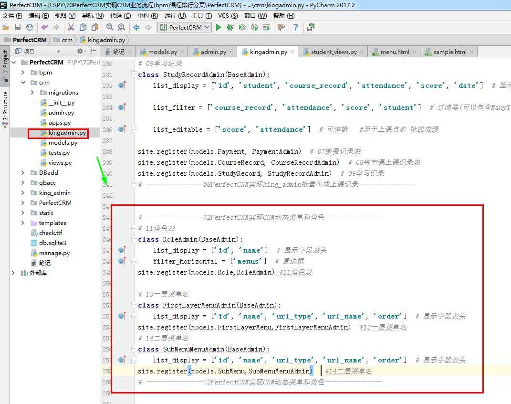Click the Help question mark icon
Screen dimensions: 511x404
coord(296,27)
